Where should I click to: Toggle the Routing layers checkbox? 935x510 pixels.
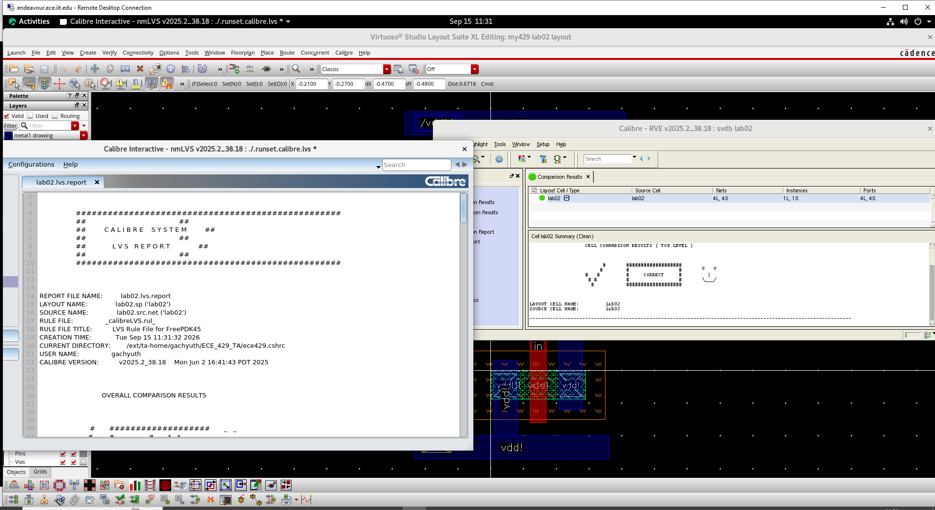pos(55,116)
